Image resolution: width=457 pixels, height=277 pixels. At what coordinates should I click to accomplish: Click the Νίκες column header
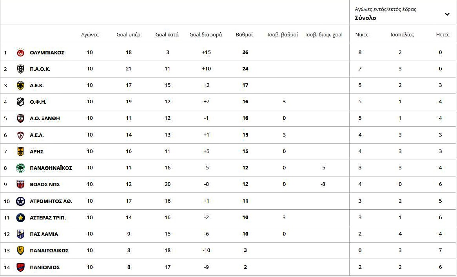pyautogui.click(x=362, y=34)
